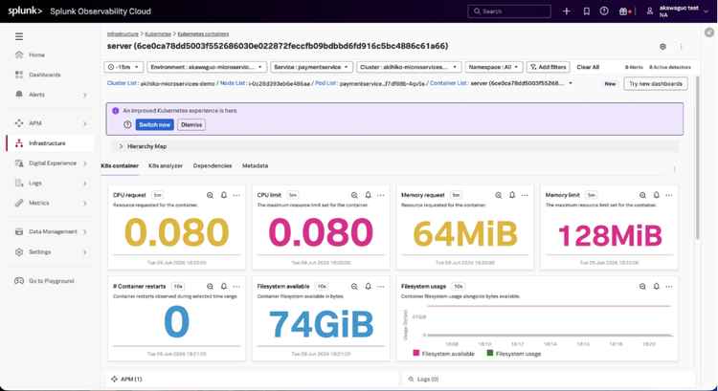
Task: Open the bookmarks icon in header
Action: (x=587, y=11)
